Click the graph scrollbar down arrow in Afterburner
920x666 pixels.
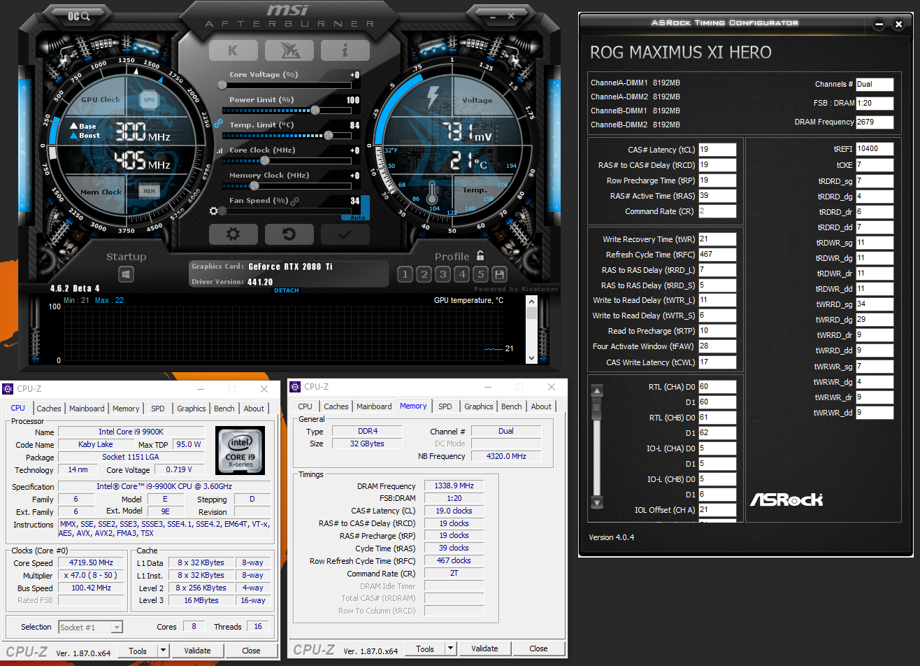tap(531, 357)
